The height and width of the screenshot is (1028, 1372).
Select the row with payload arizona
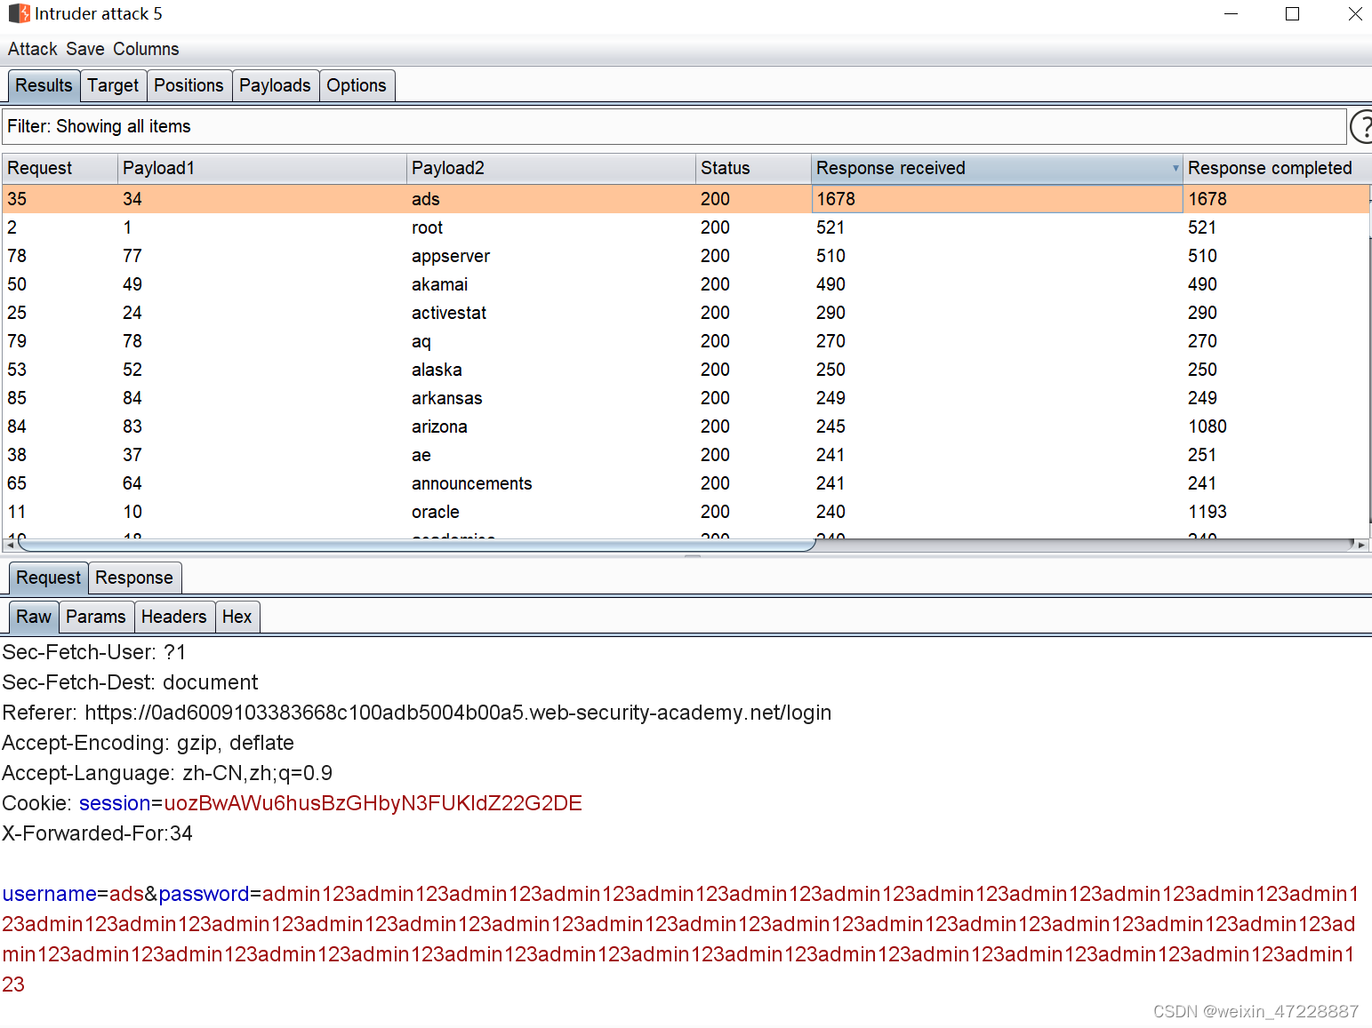(686, 426)
